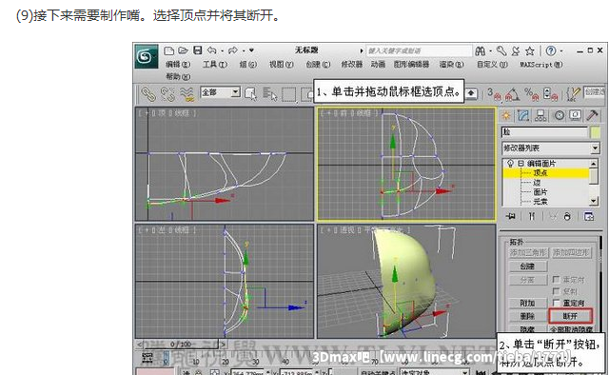The width and height of the screenshot is (609, 375).
Task: Open the 创建(C) menu
Action: (x=318, y=65)
